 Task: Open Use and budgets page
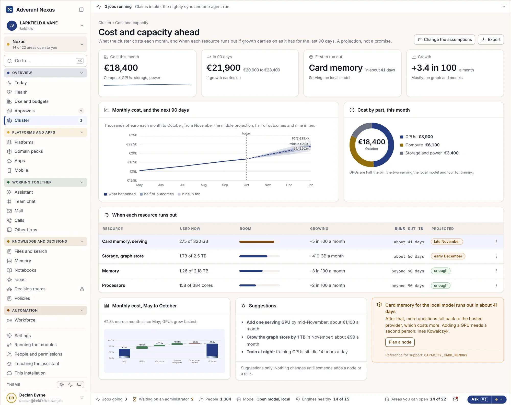click(45, 102)
